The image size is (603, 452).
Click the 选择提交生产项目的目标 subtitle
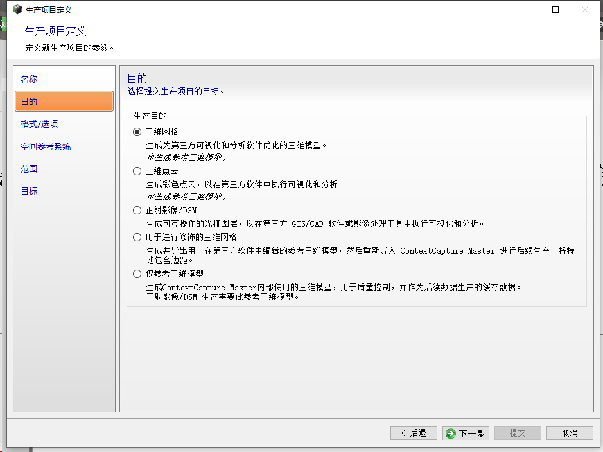coord(176,91)
